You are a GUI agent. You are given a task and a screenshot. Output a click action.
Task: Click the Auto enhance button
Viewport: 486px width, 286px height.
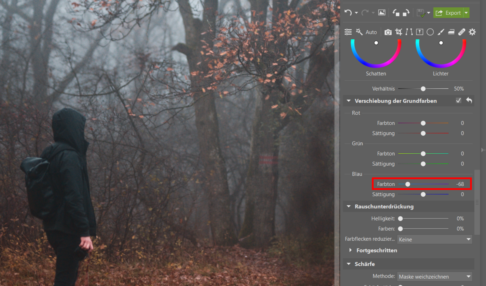point(366,32)
